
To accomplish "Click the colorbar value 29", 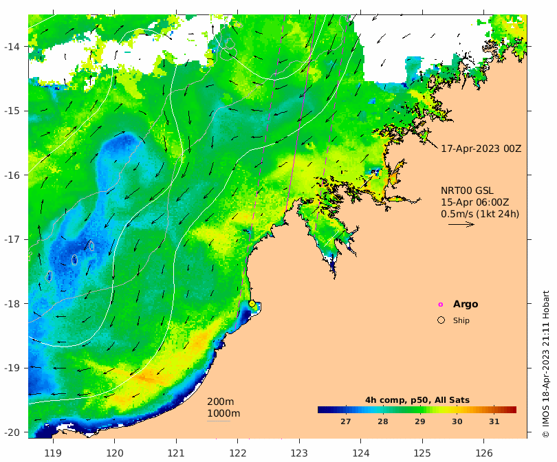I will click(x=420, y=421).
